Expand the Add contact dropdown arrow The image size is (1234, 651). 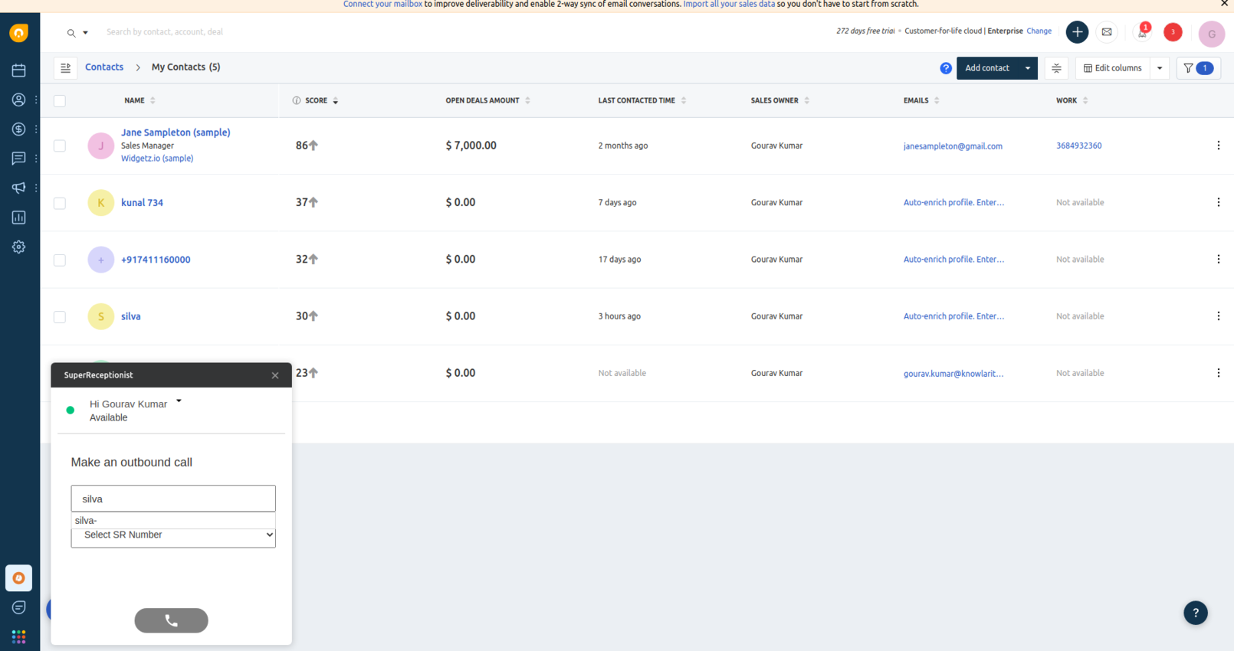(x=1028, y=68)
